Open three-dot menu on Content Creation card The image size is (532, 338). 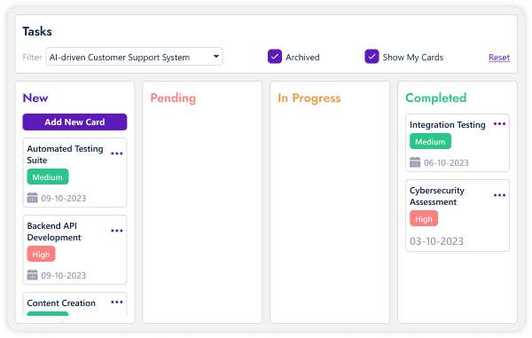(x=117, y=302)
